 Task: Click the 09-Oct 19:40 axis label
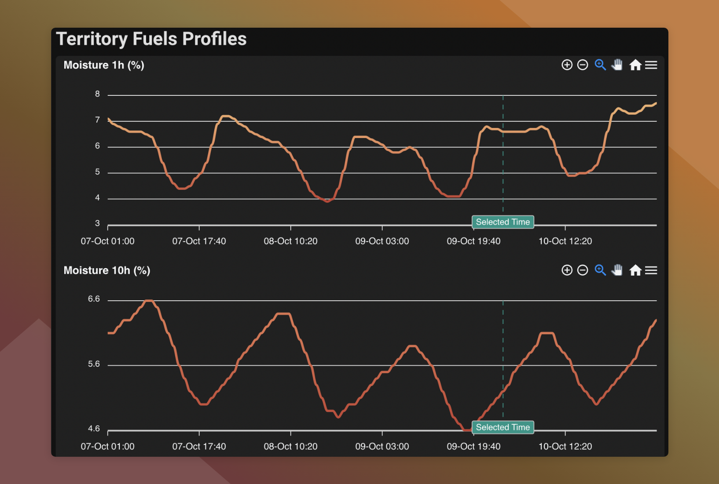click(473, 241)
